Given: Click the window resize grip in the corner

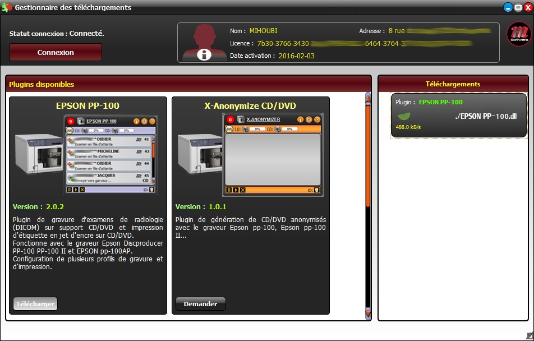Looking at the screenshot, I should 530,336.
